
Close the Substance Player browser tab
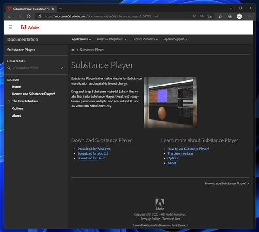pyautogui.click(x=53, y=9)
